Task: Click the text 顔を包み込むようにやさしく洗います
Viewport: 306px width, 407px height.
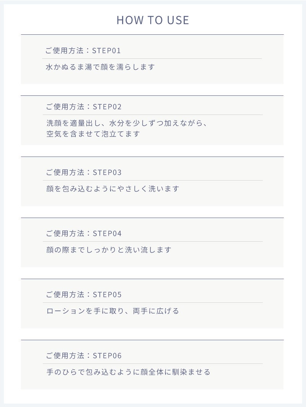Action: pyautogui.click(x=112, y=189)
